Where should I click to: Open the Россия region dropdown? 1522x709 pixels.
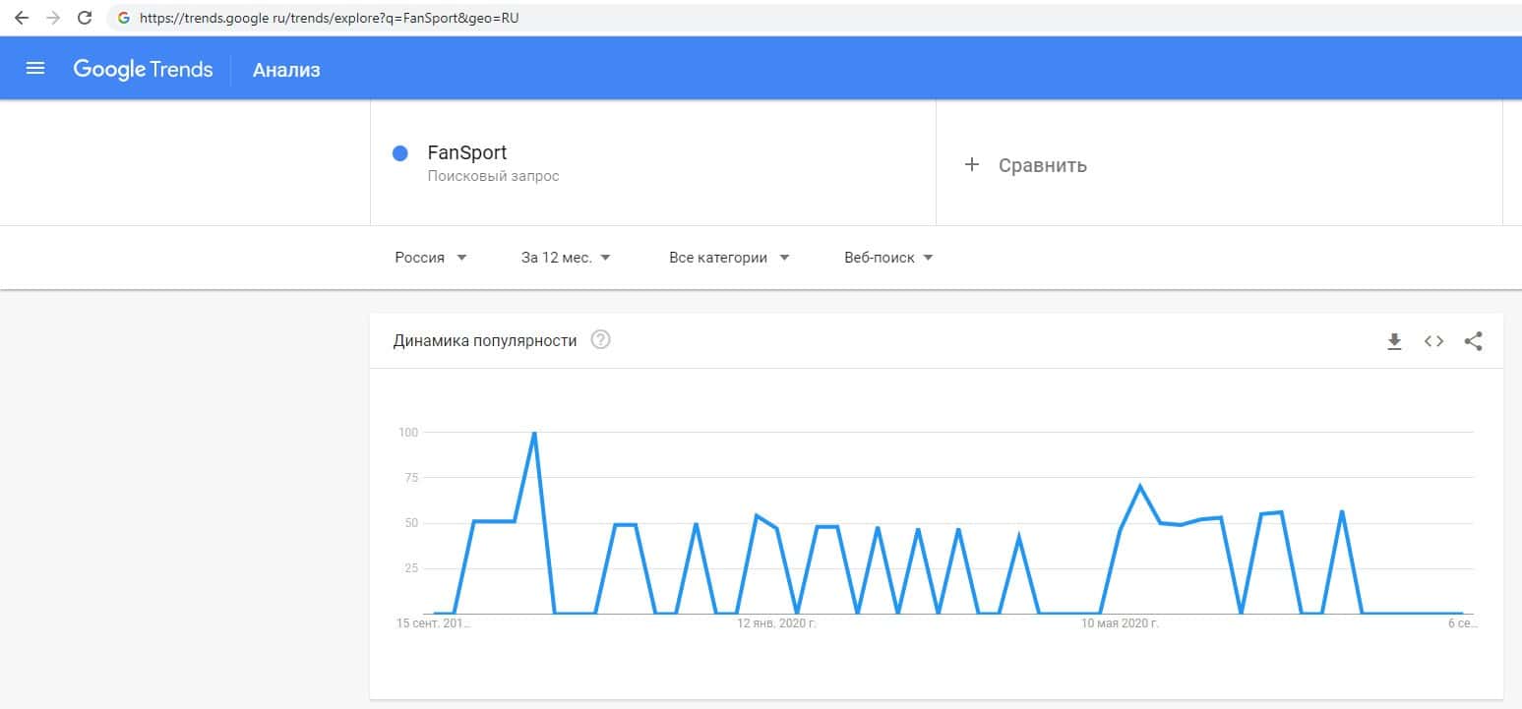coord(431,258)
